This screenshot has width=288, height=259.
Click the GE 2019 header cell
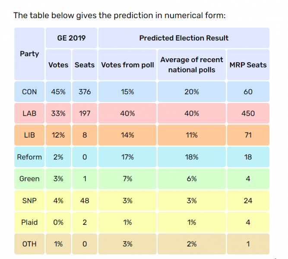pos(71,38)
